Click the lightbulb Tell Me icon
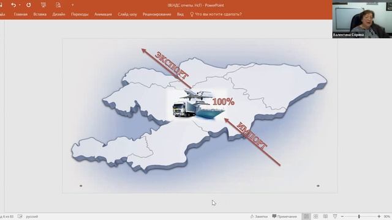The height and width of the screenshot is (220, 392). pos(192,14)
